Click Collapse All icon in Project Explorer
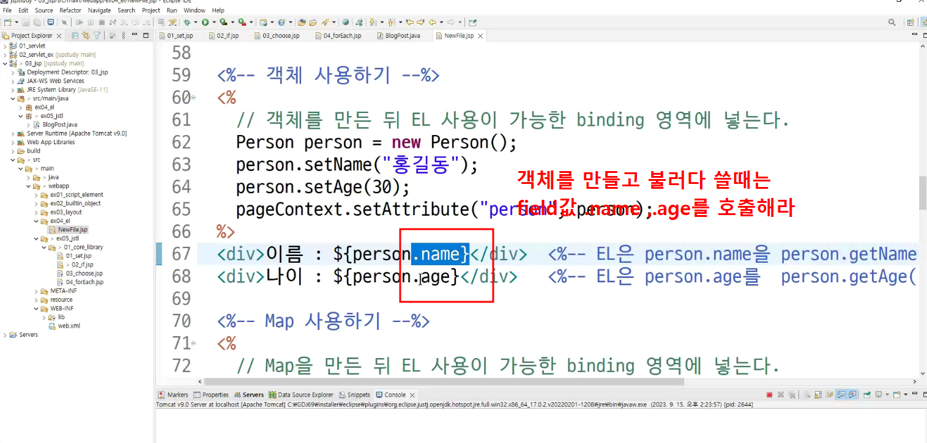The height and width of the screenshot is (443, 927). (75, 35)
